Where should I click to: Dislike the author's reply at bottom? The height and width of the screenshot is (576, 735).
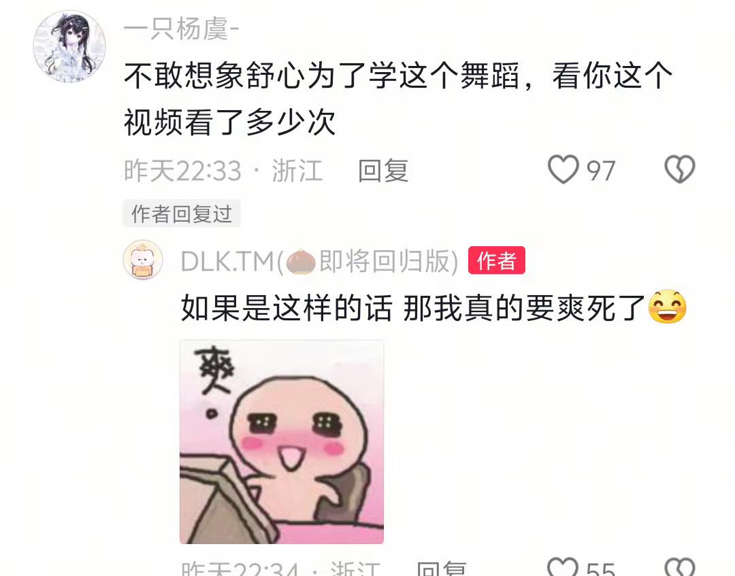point(680,567)
